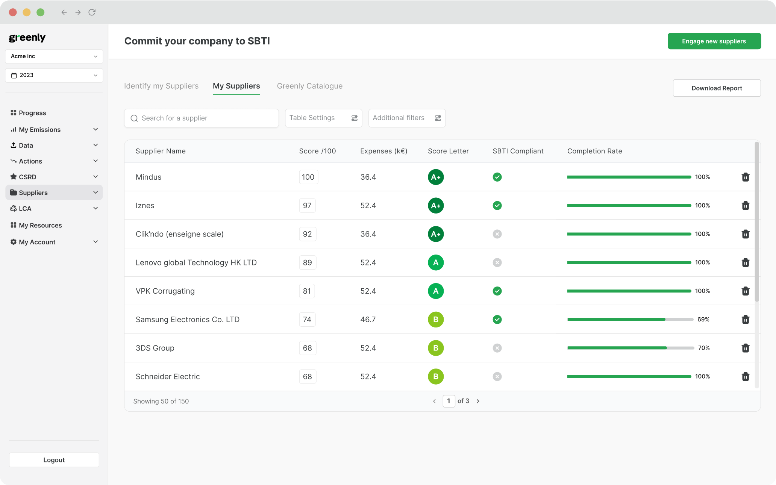The image size is (776, 485).
Task: Click trash icon for Samsung Electronics
Action: click(745, 320)
